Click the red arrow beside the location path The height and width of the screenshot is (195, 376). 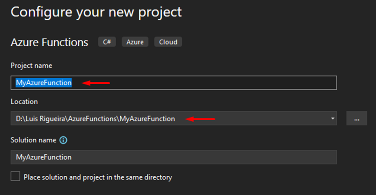click(201, 119)
